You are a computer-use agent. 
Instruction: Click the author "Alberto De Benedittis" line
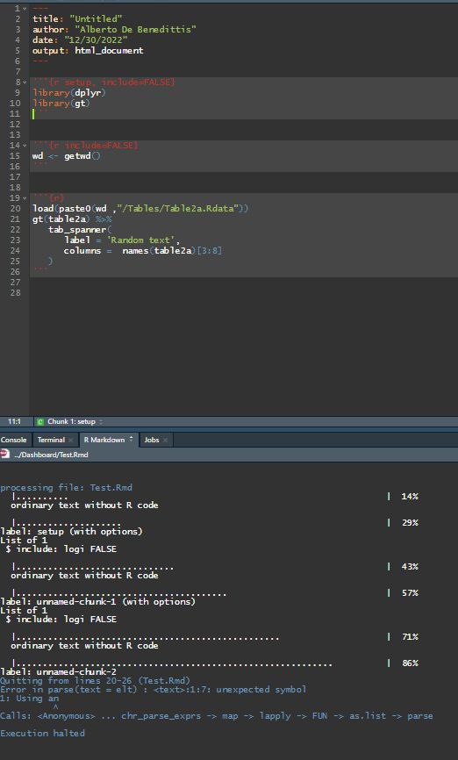pyautogui.click(x=114, y=30)
